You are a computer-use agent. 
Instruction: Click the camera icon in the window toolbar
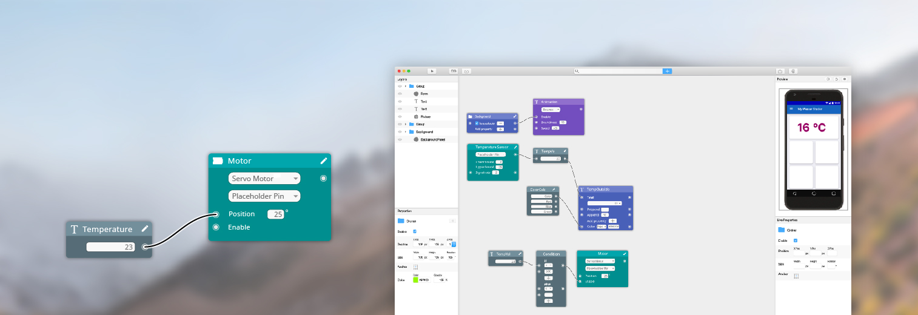tap(780, 71)
